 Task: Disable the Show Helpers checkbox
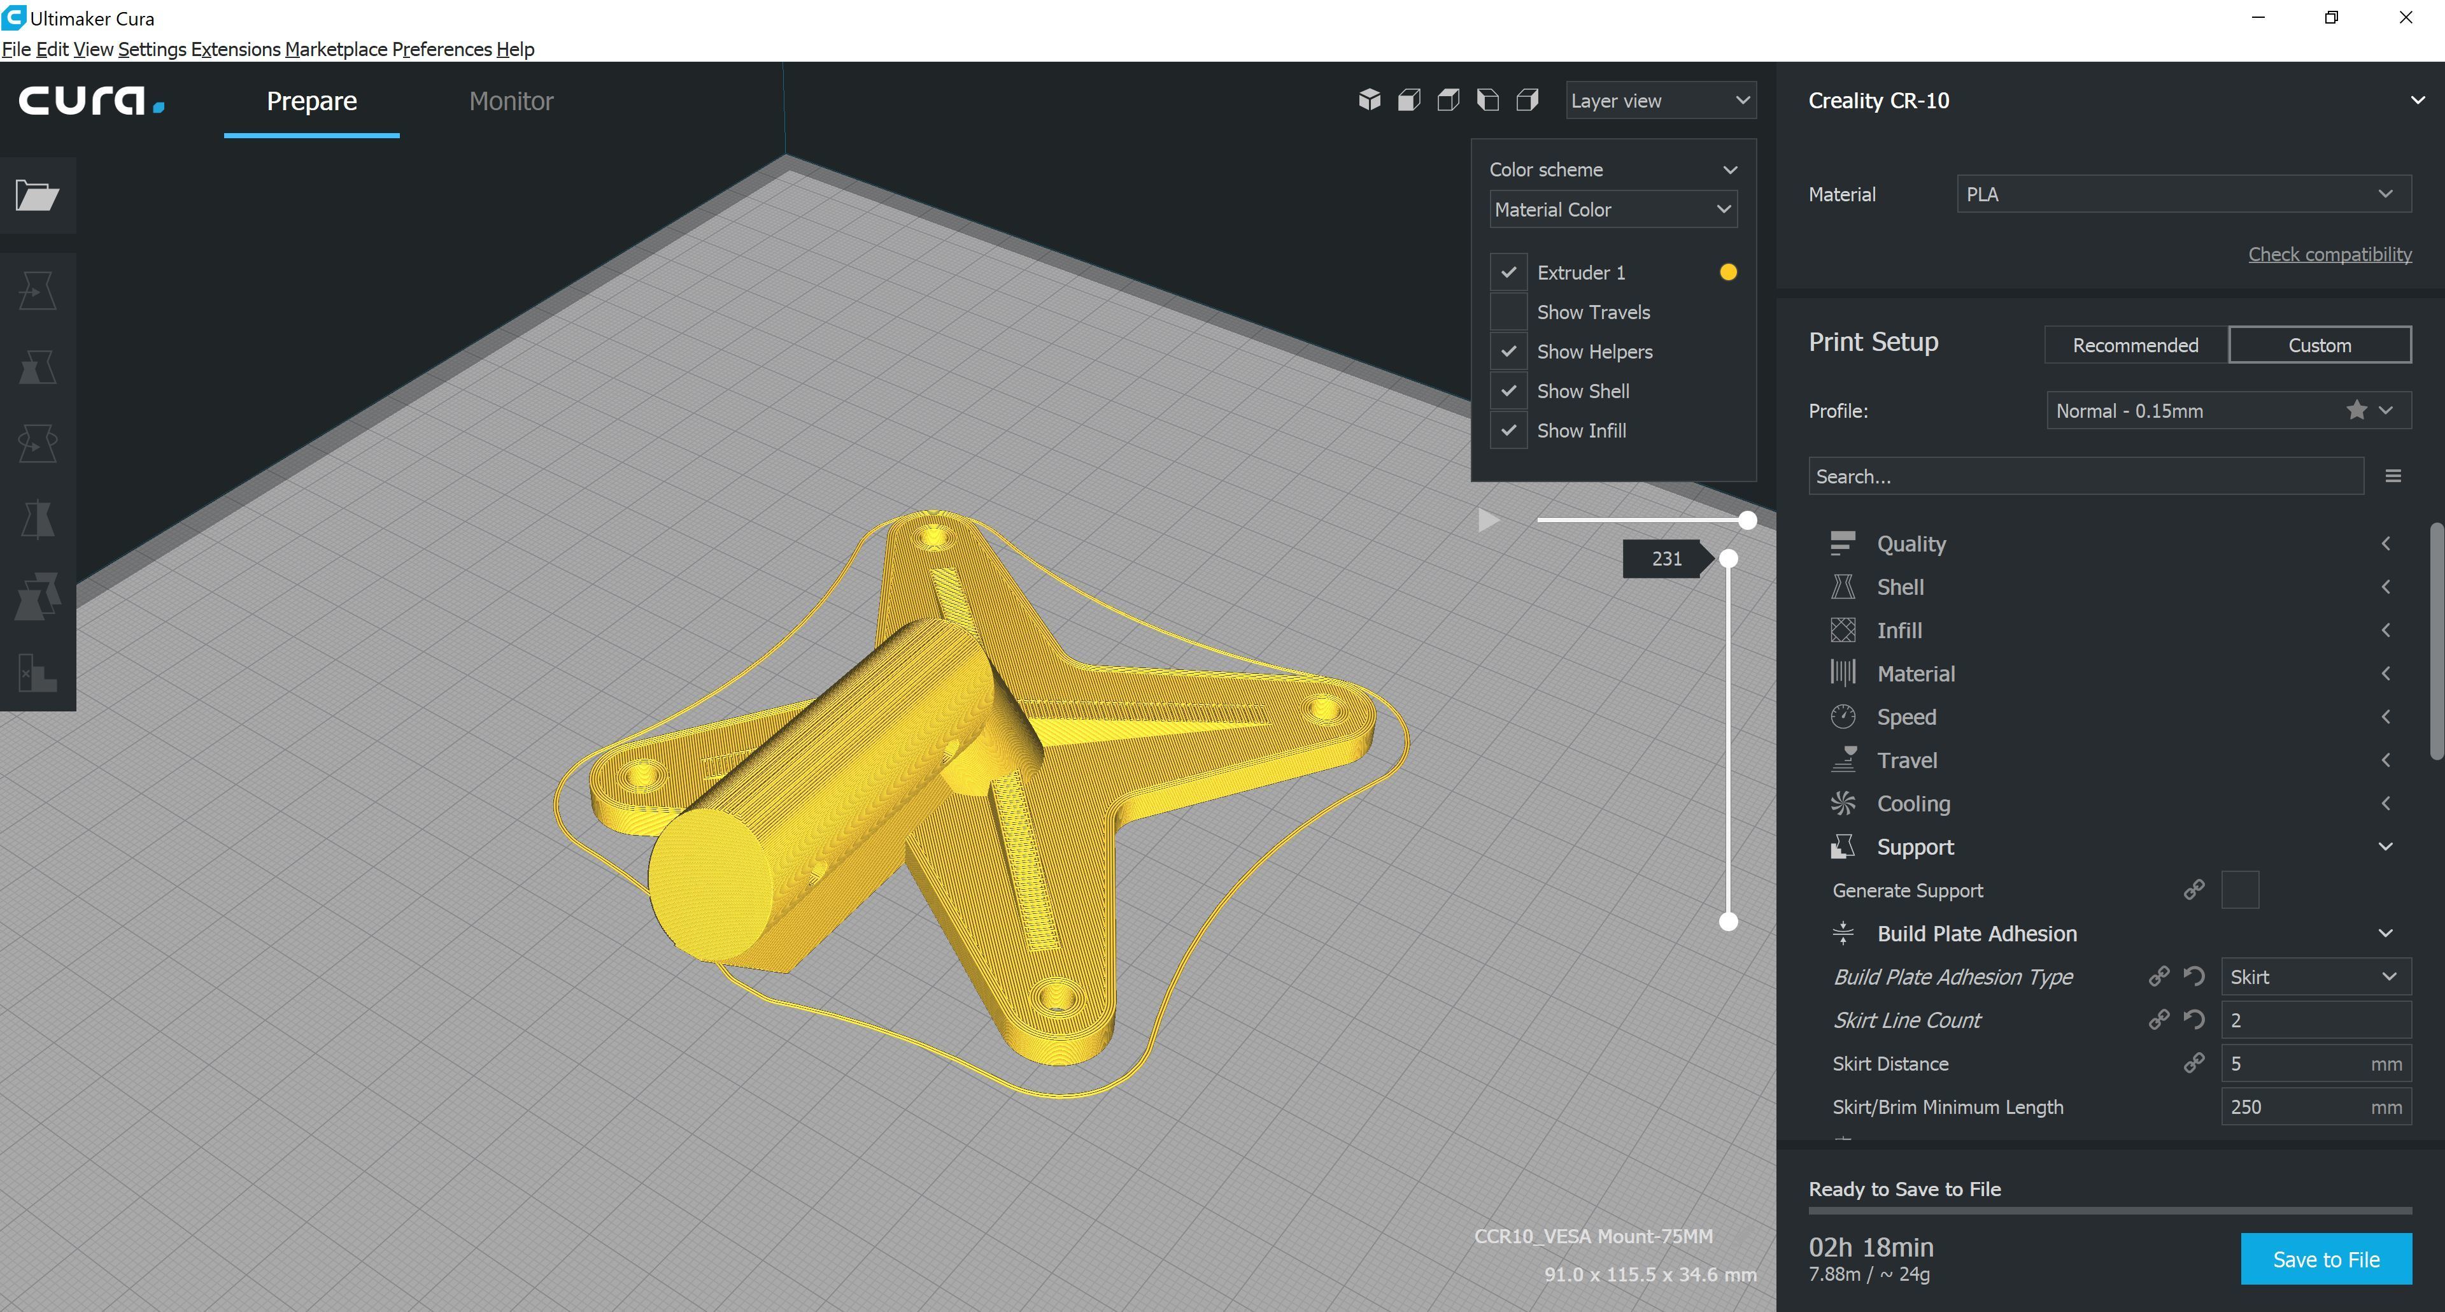pos(1508,352)
